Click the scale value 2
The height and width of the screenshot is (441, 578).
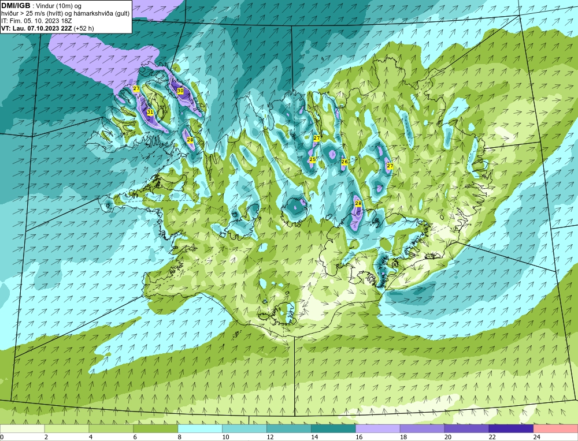coord(46,437)
